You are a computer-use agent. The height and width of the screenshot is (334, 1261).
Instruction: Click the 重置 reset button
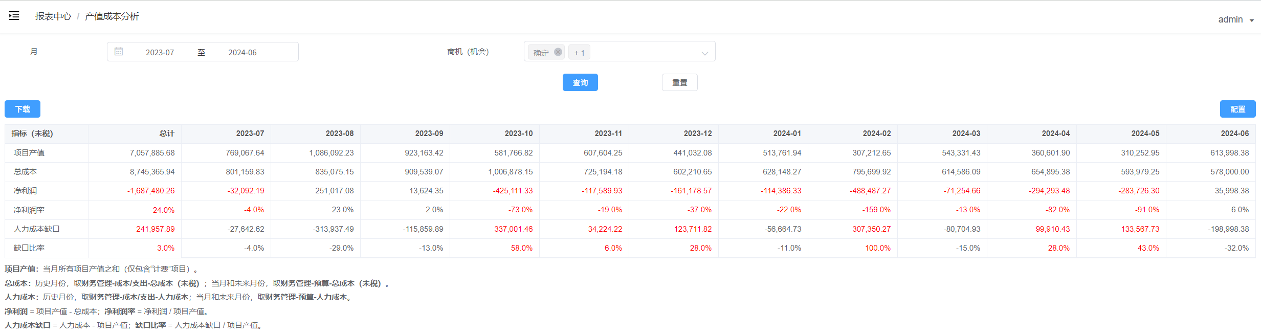[x=679, y=82]
